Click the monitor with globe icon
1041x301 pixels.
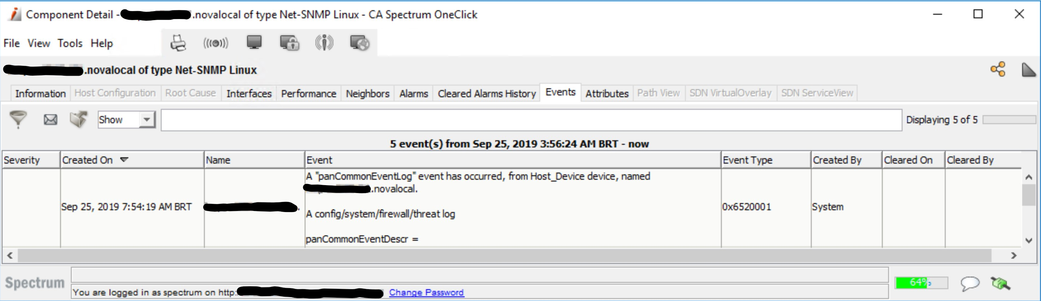click(x=359, y=43)
